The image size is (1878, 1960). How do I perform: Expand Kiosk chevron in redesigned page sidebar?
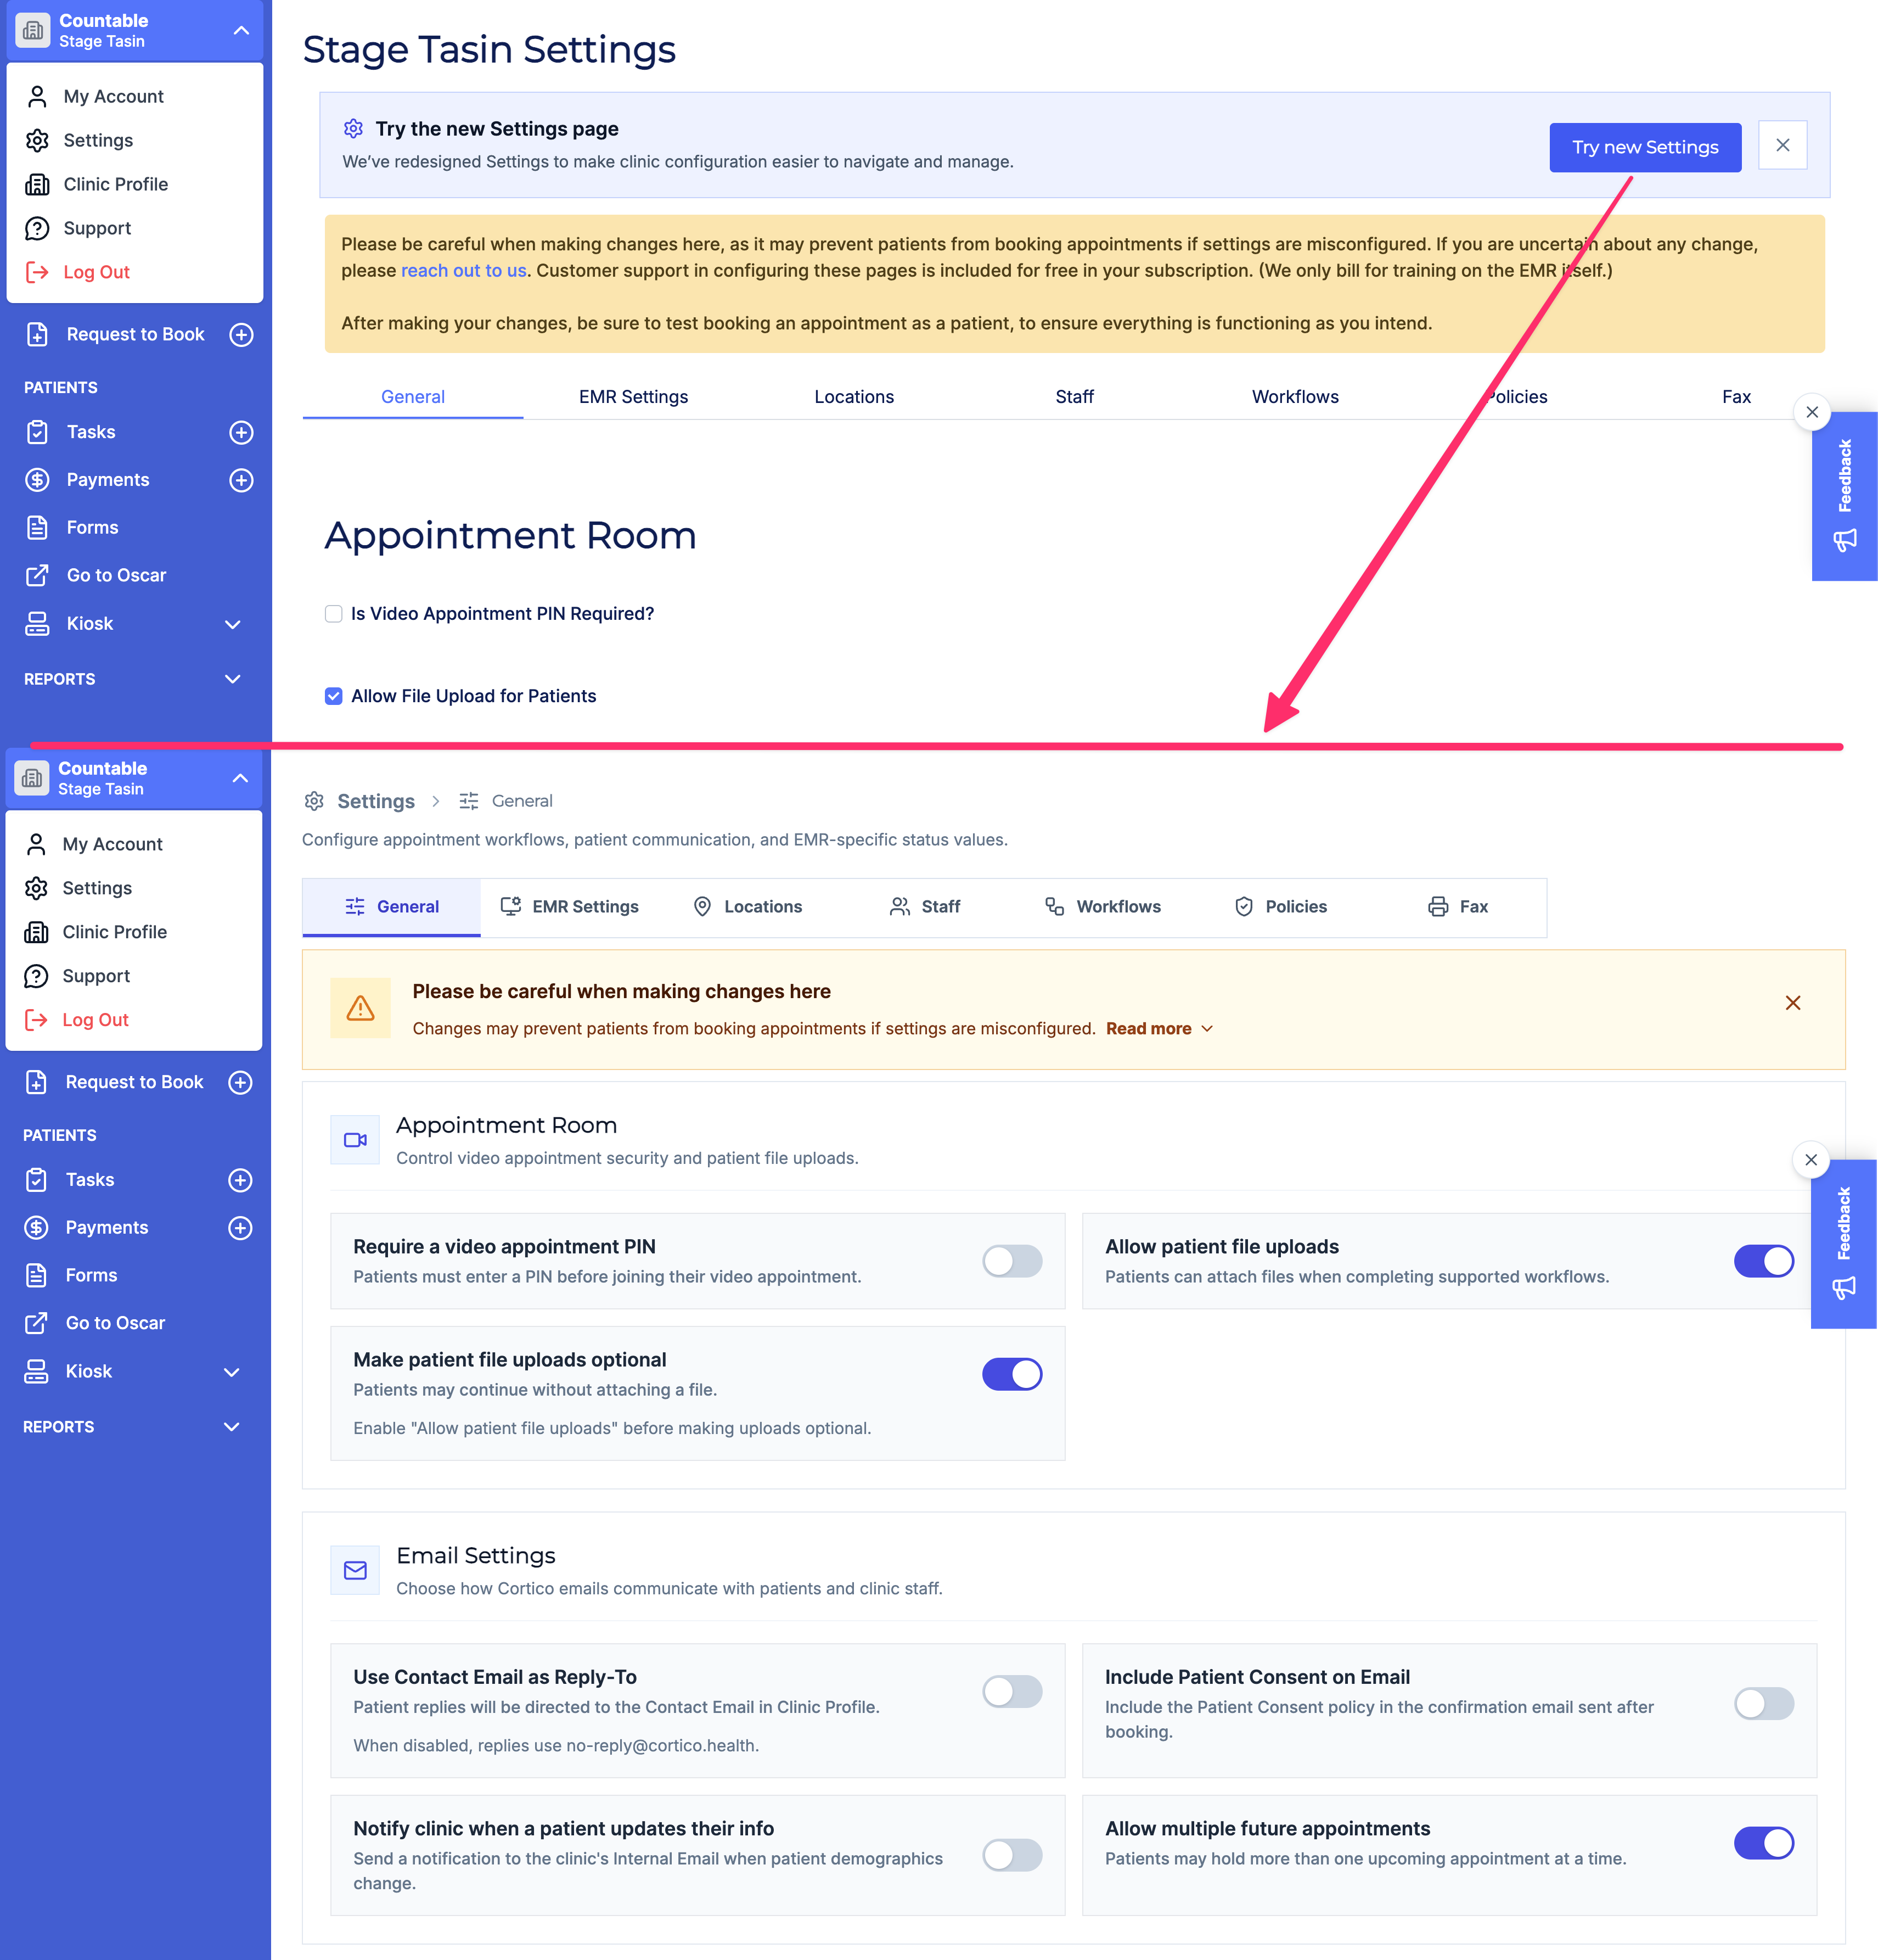(232, 1372)
